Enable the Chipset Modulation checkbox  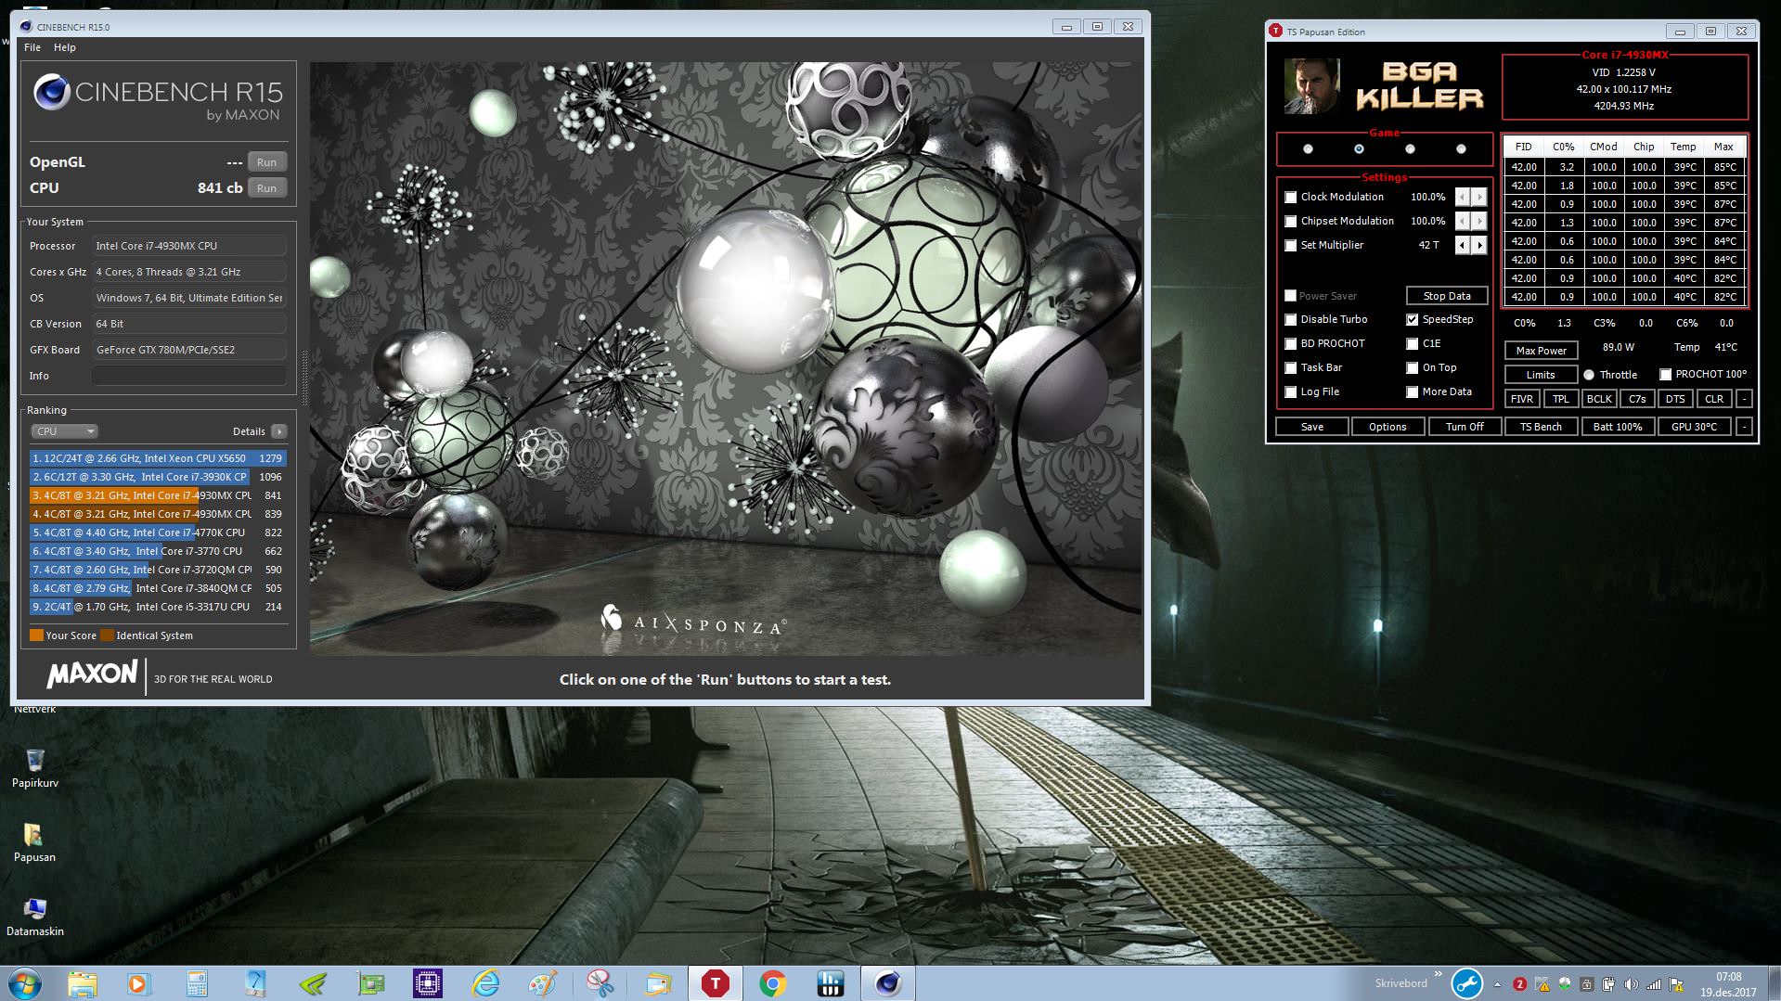coord(1290,221)
